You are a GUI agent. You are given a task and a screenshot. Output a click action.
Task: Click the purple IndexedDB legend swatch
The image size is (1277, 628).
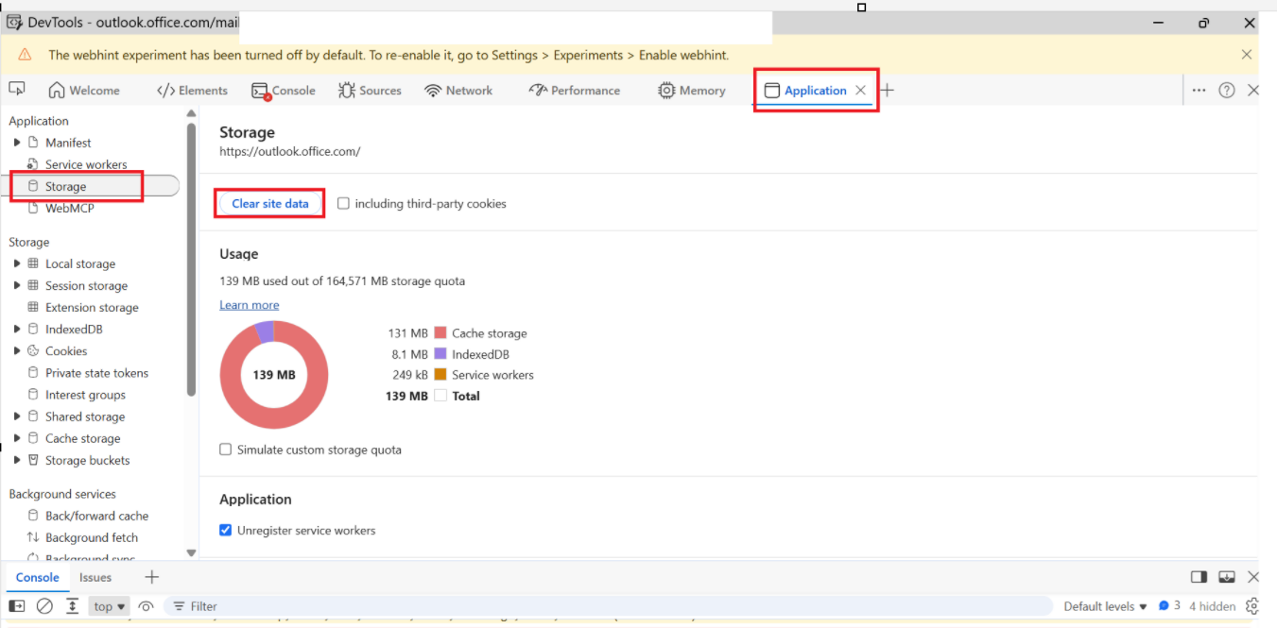click(440, 354)
